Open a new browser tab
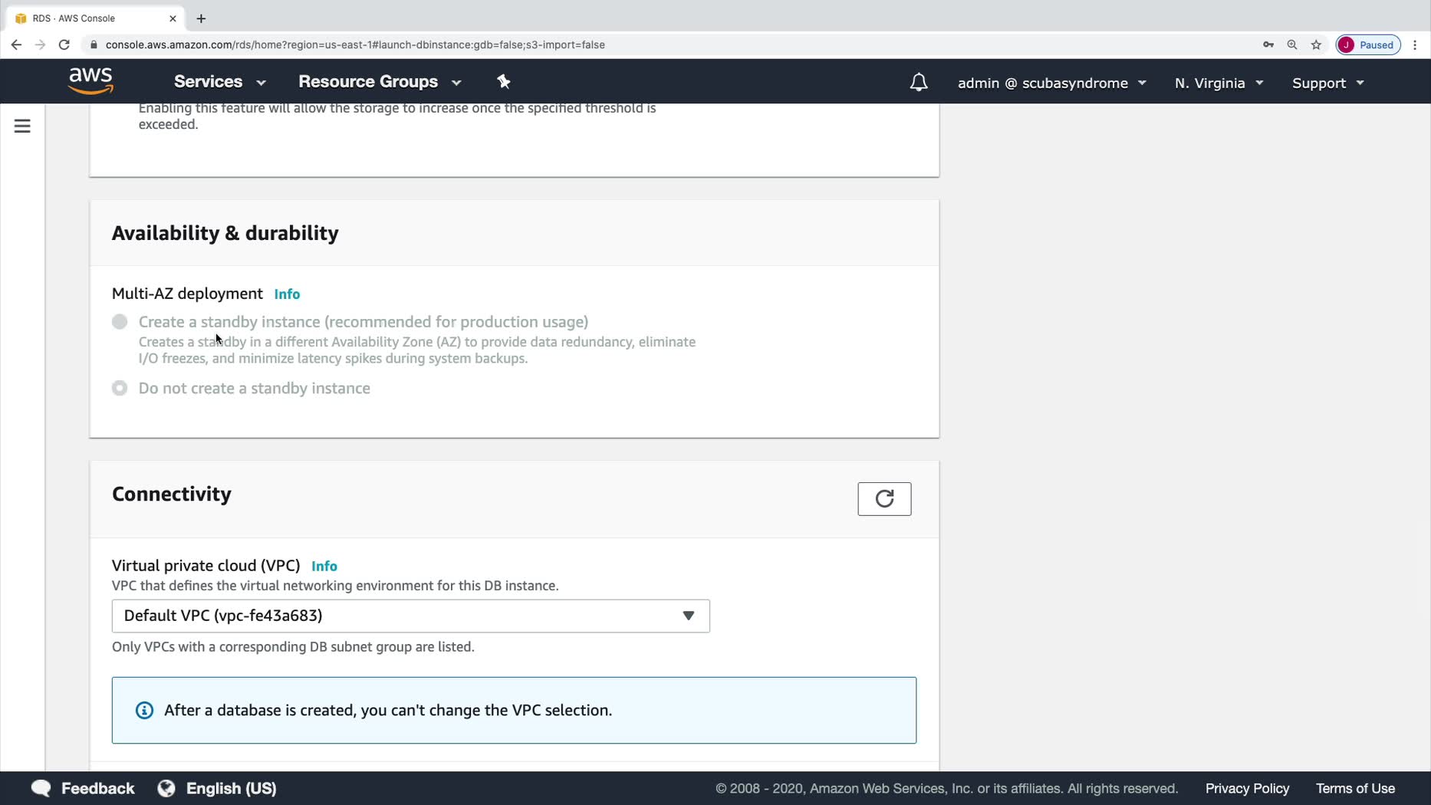 [201, 18]
